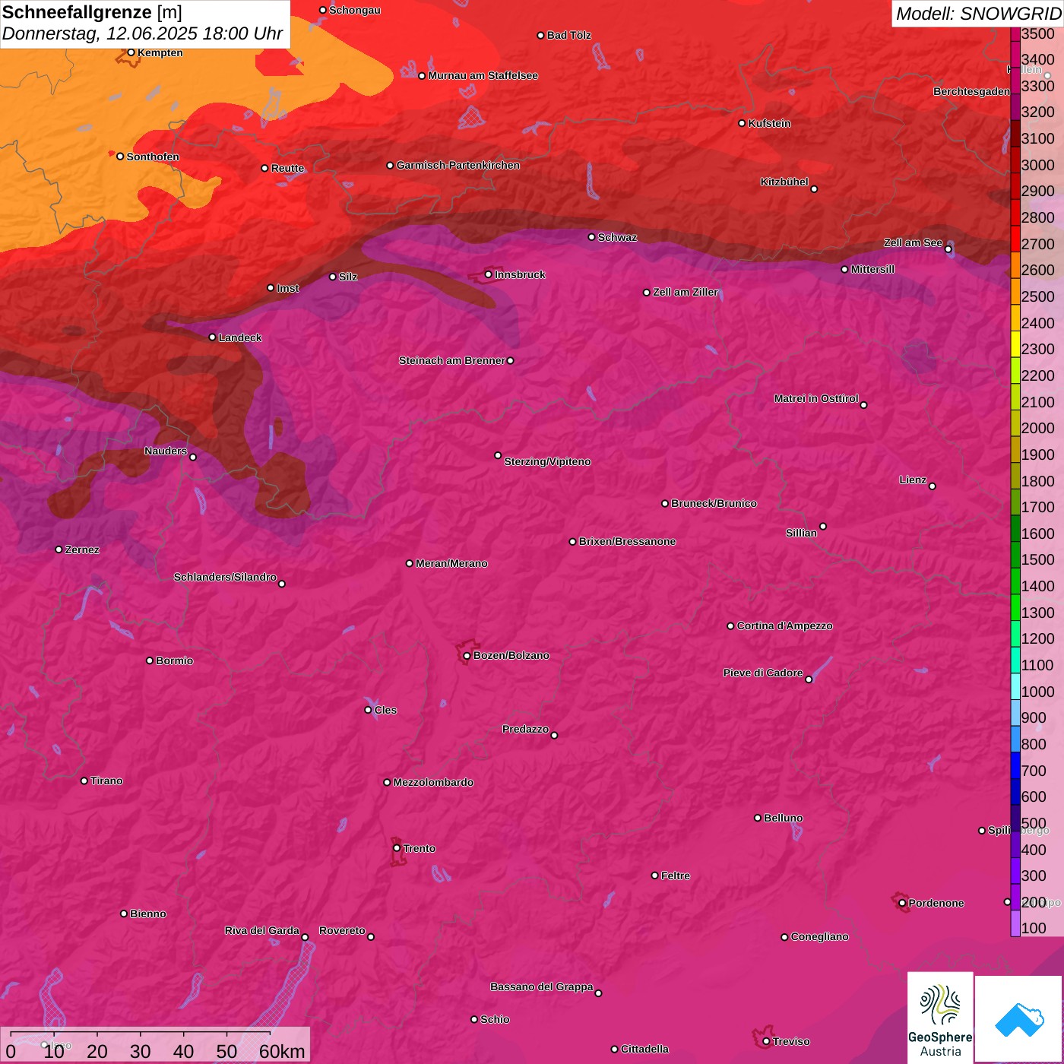Click the Zell am See marker dot
The height and width of the screenshot is (1064, 1064).
[948, 249]
